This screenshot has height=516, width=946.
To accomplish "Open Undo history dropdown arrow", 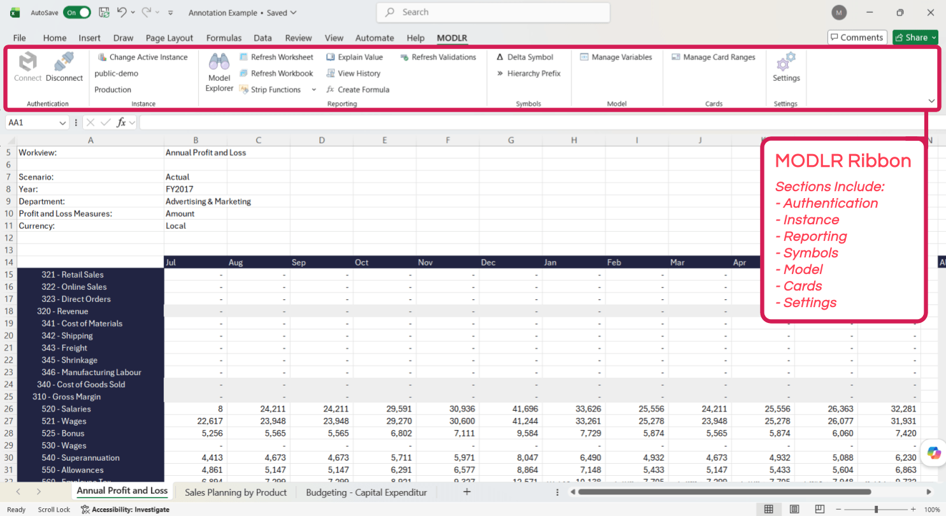I will [x=133, y=12].
